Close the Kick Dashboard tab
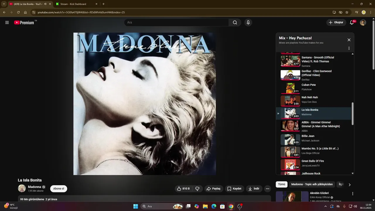375x211 pixels. [96, 4]
